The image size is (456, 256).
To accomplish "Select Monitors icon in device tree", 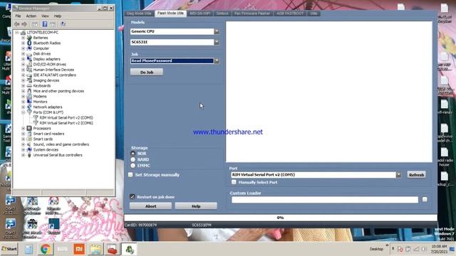I will pos(29,102).
